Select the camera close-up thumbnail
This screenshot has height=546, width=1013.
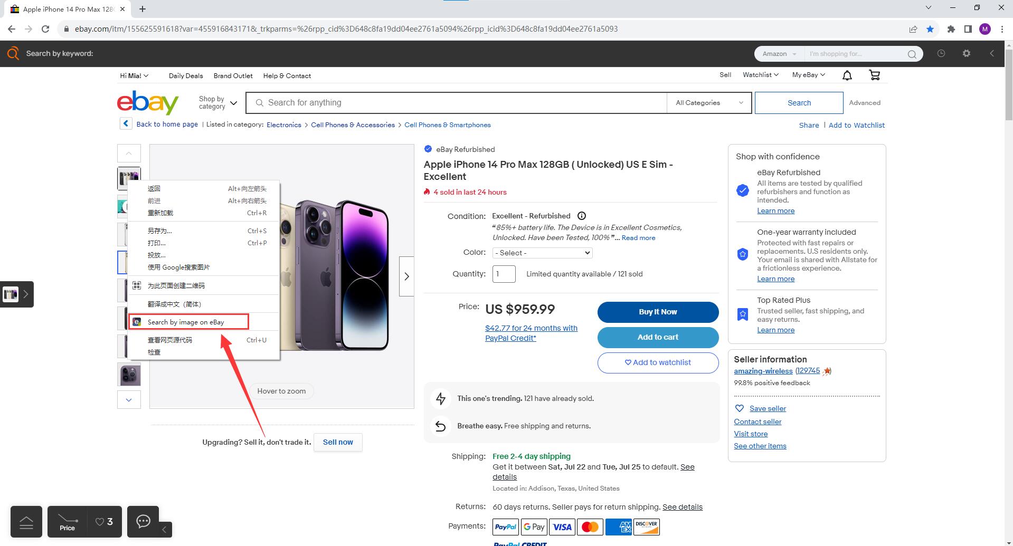click(129, 375)
